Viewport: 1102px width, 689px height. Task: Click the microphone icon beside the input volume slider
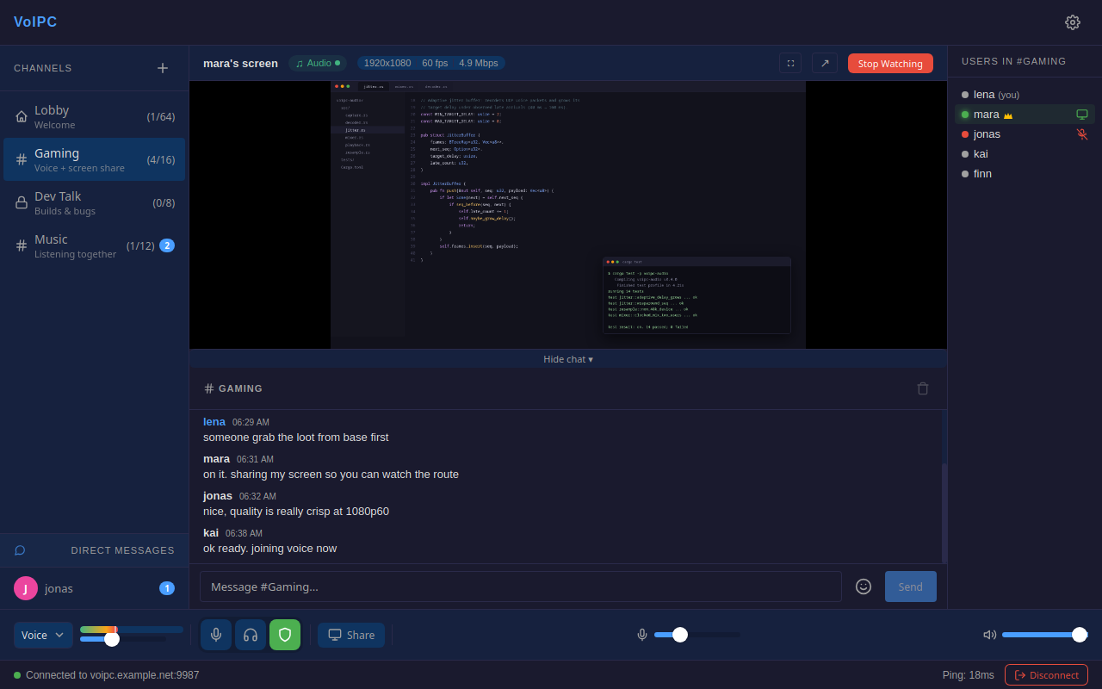coord(642,635)
